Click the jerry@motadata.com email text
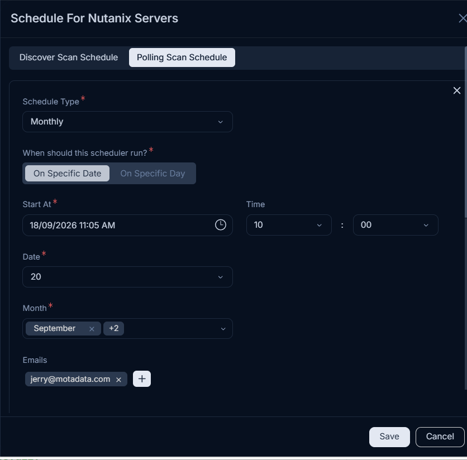The image size is (467, 460). coord(70,379)
